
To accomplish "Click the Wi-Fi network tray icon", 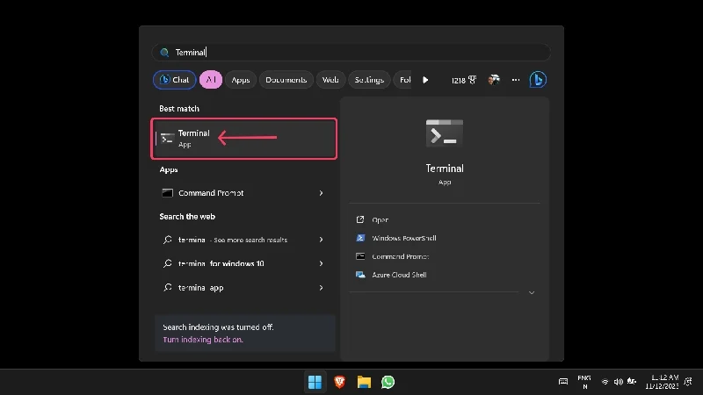I will point(605,382).
